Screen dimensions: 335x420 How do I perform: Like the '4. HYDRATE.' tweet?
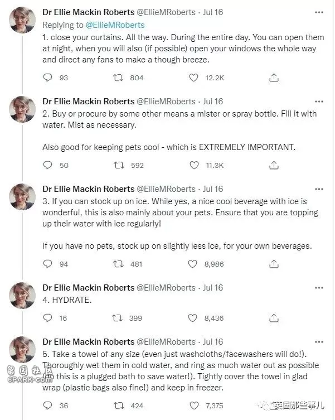(192, 318)
